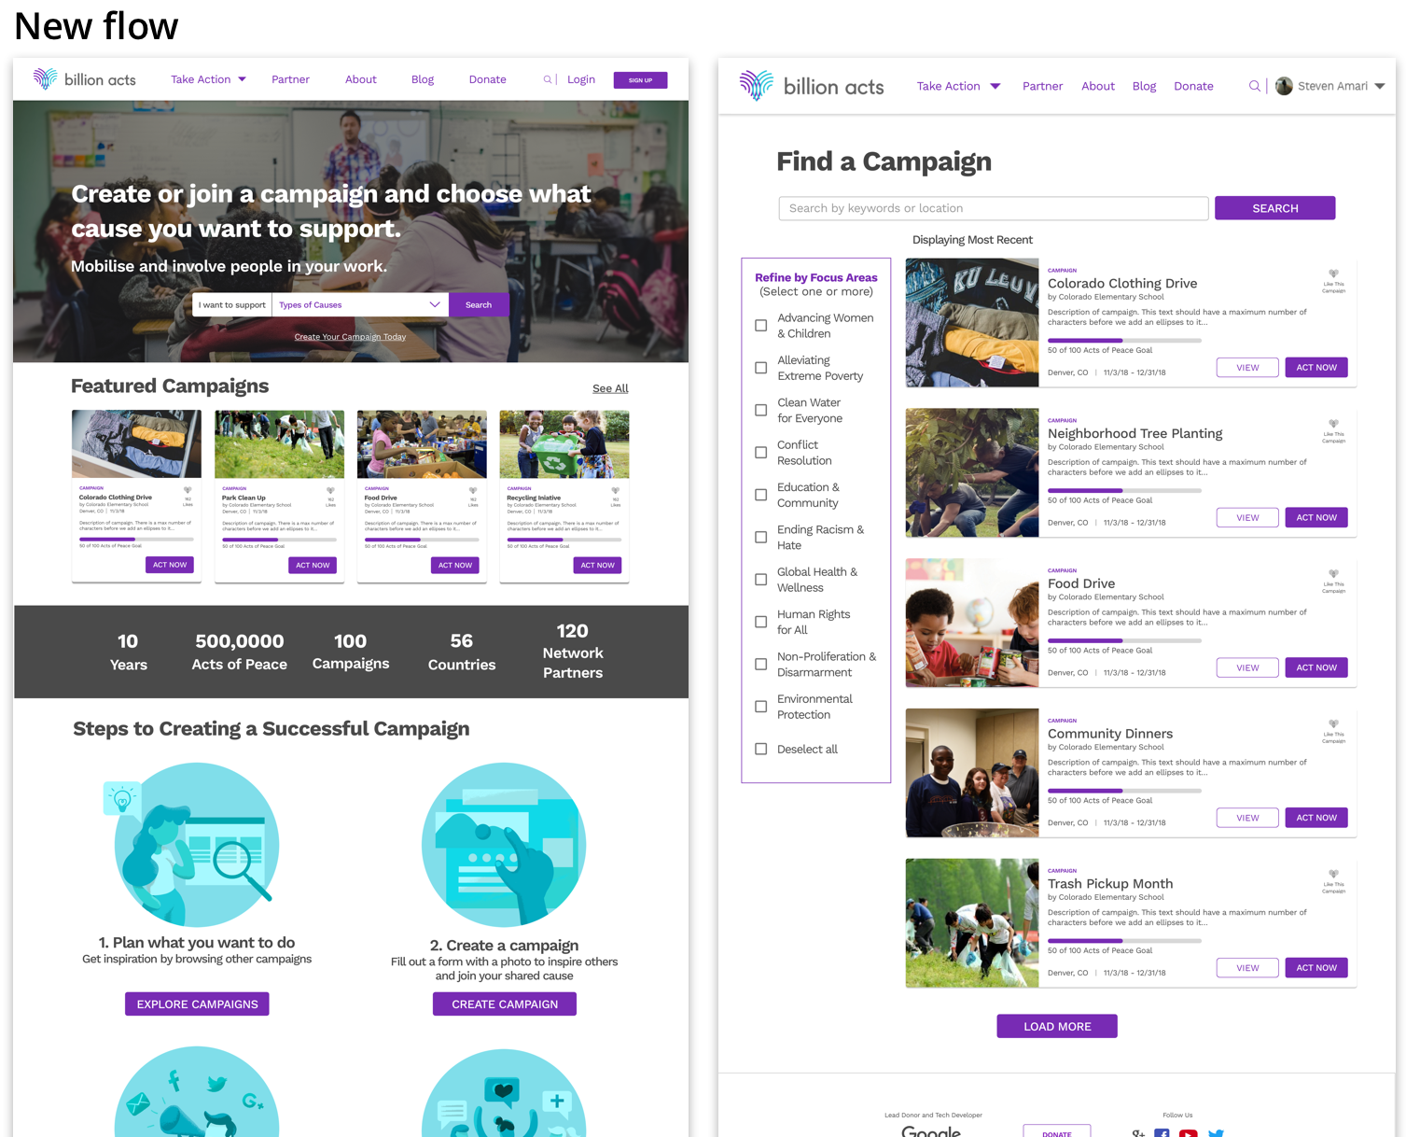Viewport: 1420px width, 1137px height.
Task: Click See All featured campaigns link
Action: click(610, 388)
